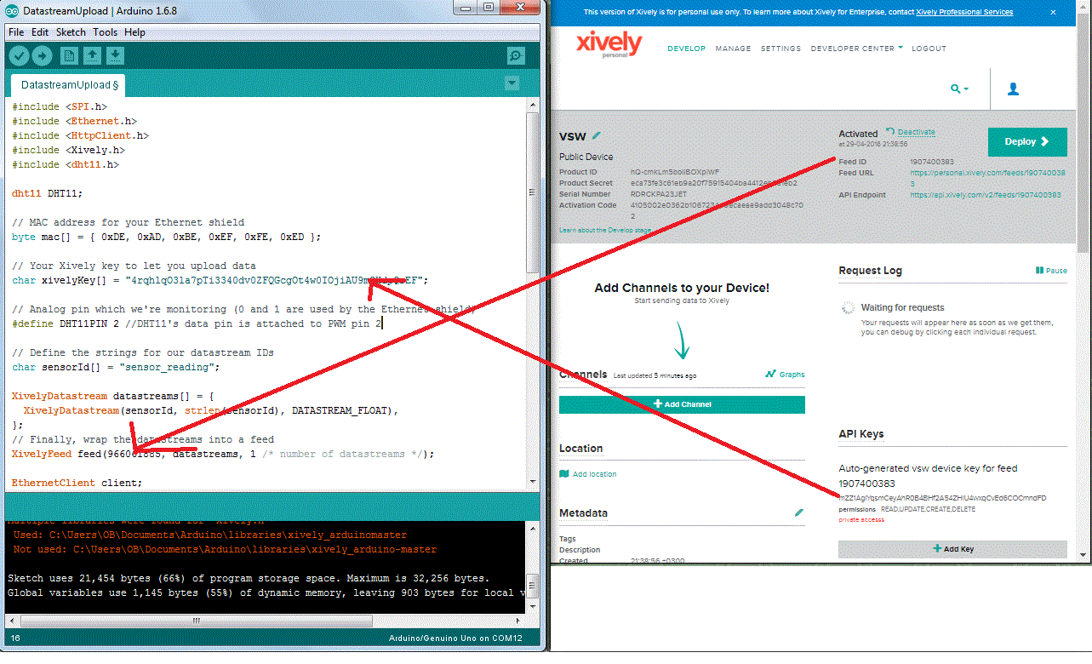The height and width of the screenshot is (664, 1092).
Task: Click the sensorId 'sensor_reading' code line
Action: point(116,367)
